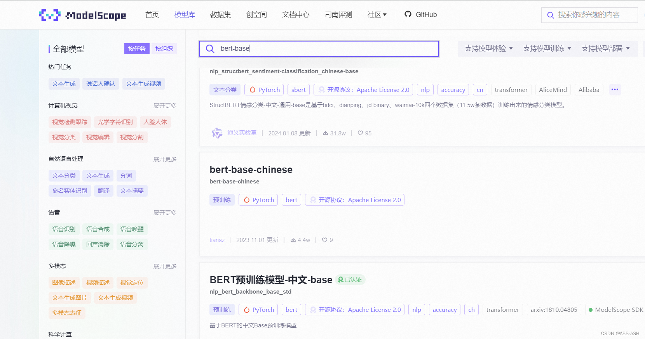645x339 pixels.
Task: Select 文本生成 under 热门任务
Action: 64,84
